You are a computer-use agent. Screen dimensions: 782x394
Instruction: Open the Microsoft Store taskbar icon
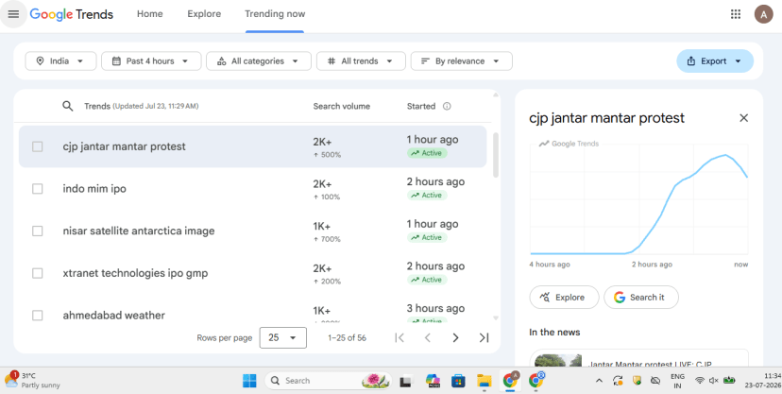(458, 381)
